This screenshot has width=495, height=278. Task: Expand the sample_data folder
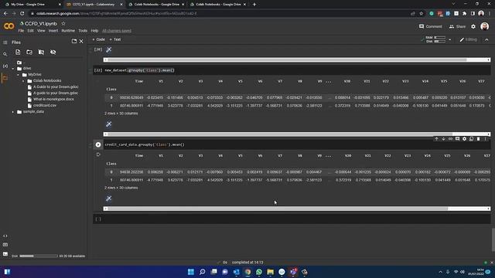point(13,112)
